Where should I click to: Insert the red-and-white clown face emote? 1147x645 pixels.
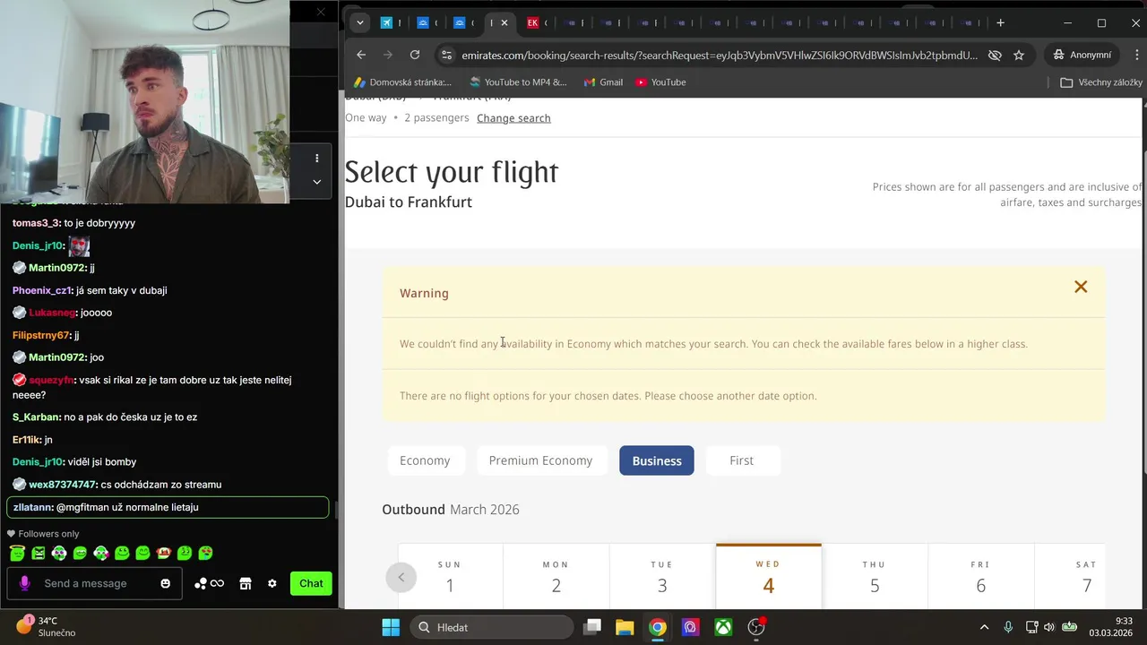(164, 554)
